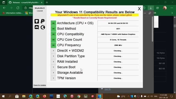This screenshot has width=176, height=99.
Task: Open the notification center icon
Action: [171, 96]
